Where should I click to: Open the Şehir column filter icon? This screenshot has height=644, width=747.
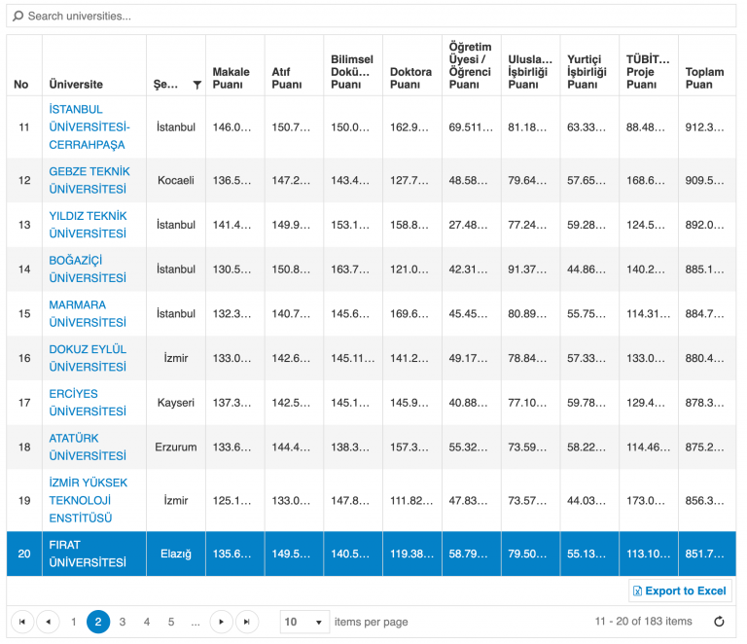pos(196,85)
